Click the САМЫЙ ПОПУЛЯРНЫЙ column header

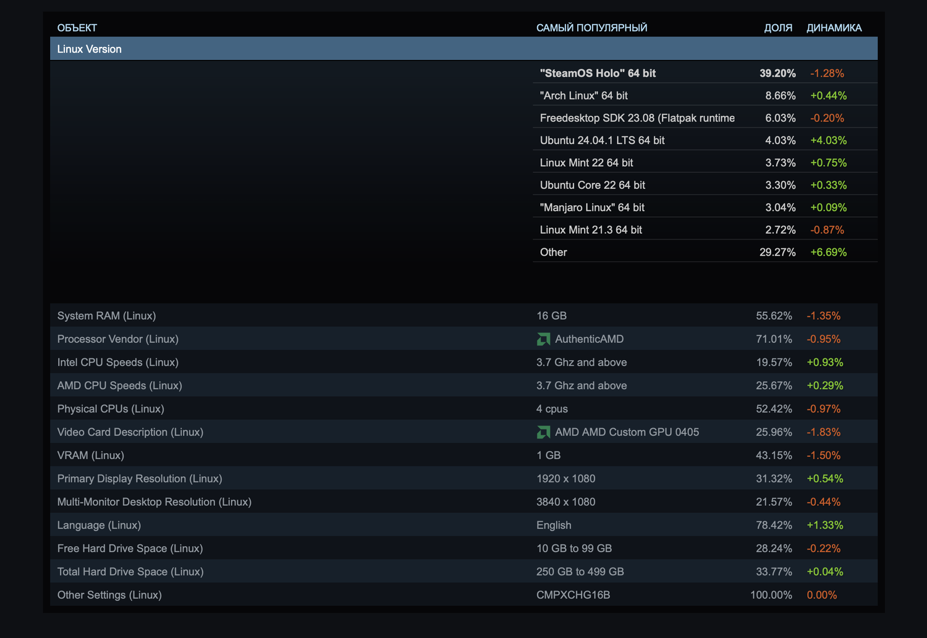click(592, 28)
